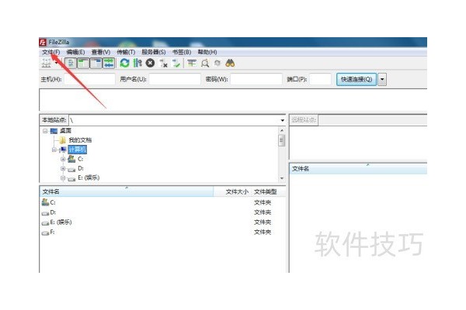Collapse the 计算机 tree node
The image size is (466, 310).
coord(54,150)
